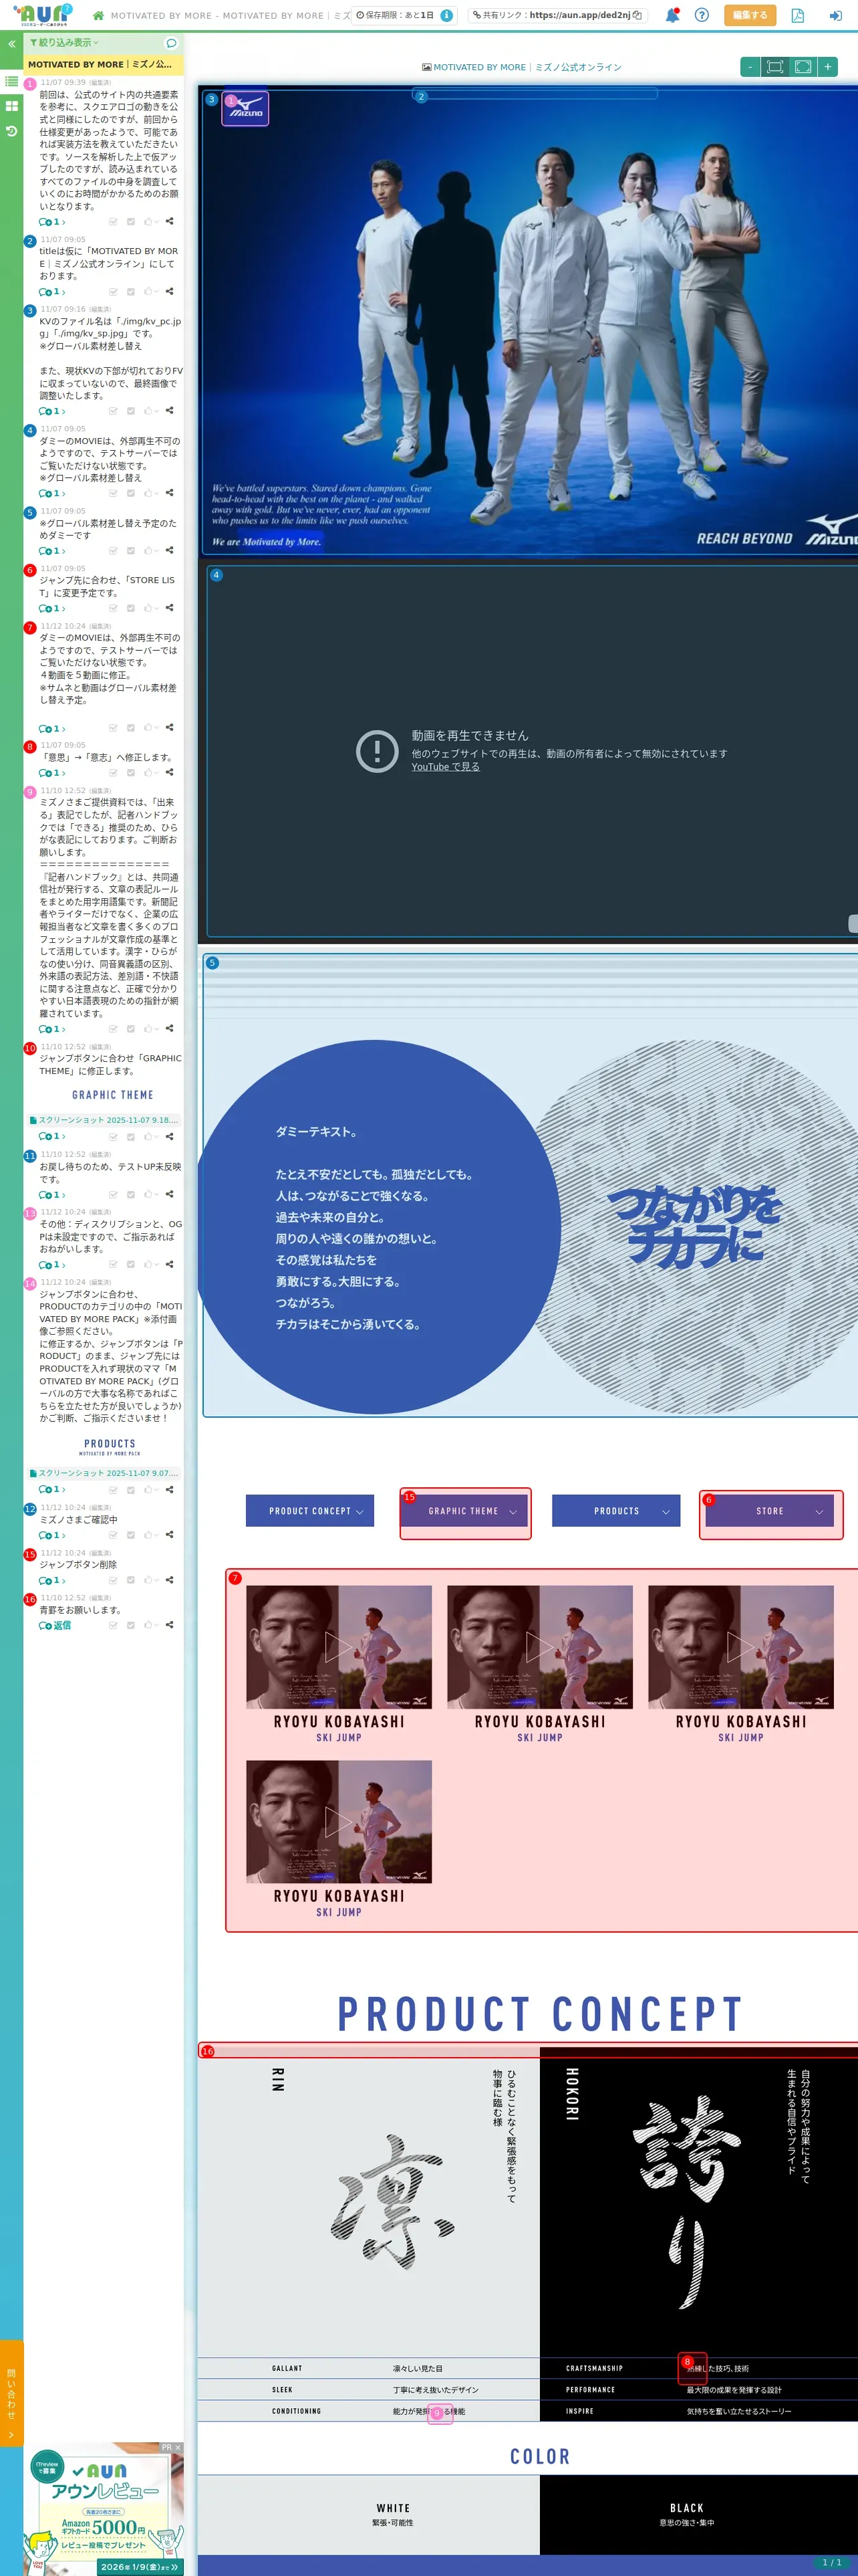Check the outlined checkbox on comment 10
858x2576 pixels.
pos(113,1137)
